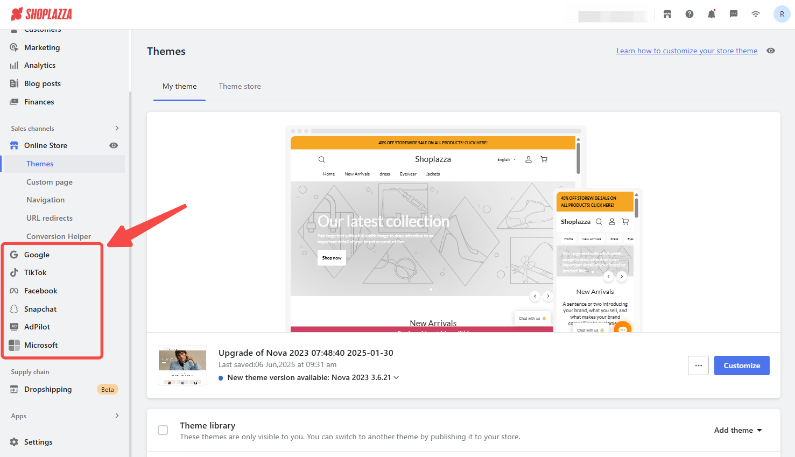Image resolution: width=795 pixels, height=457 pixels.
Task: Click the wifi status icon
Action: pos(756,14)
